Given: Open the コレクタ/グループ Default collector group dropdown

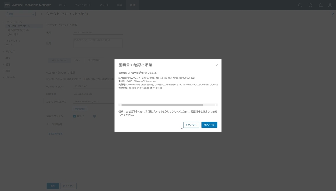Looking at the screenshot, I should [x=94, y=101].
